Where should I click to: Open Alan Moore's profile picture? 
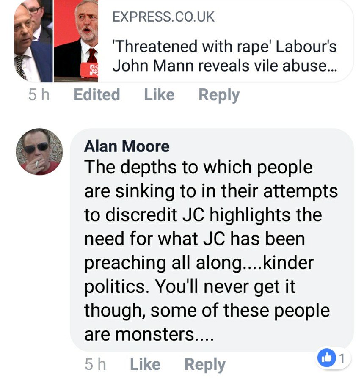click(x=39, y=152)
